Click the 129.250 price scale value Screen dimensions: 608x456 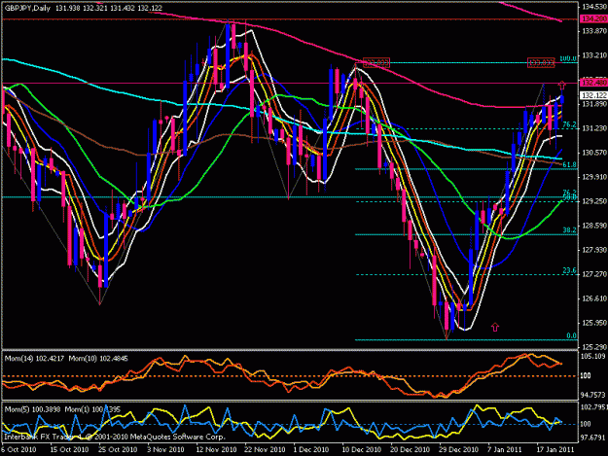point(594,201)
